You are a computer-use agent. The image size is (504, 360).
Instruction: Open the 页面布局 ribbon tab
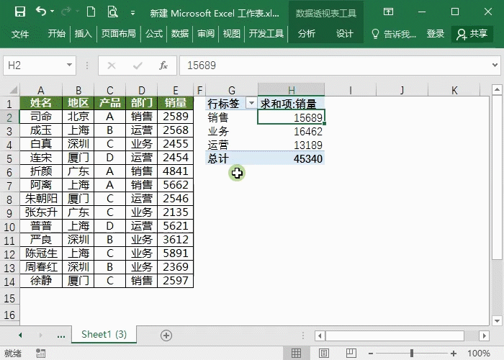[118, 33]
